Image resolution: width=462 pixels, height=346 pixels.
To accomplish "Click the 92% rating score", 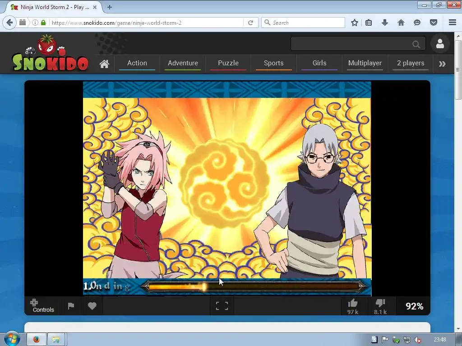I will pos(414,306).
